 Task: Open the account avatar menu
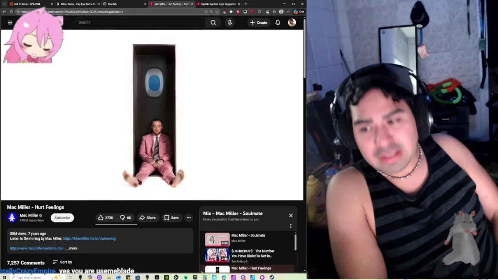[292, 23]
